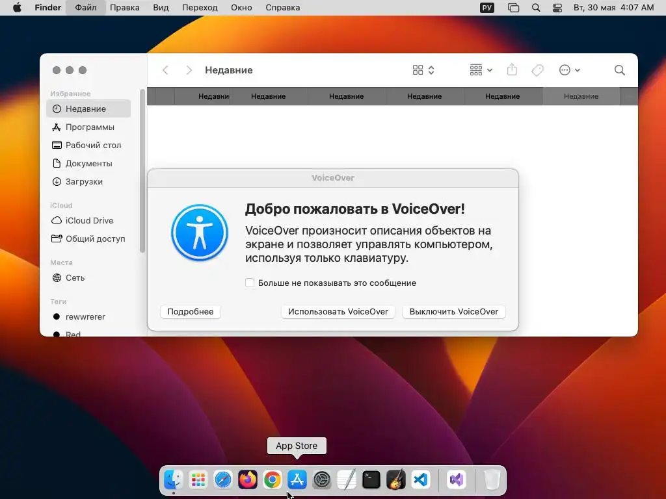Open the Apple menu

pos(17,8)
